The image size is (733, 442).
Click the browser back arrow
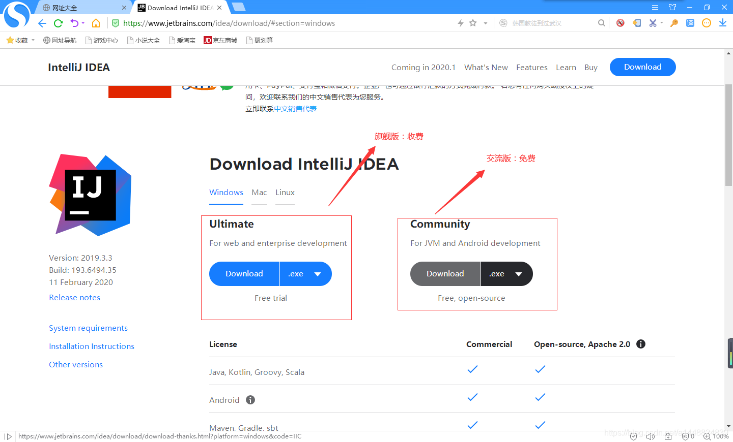point(42,23)
